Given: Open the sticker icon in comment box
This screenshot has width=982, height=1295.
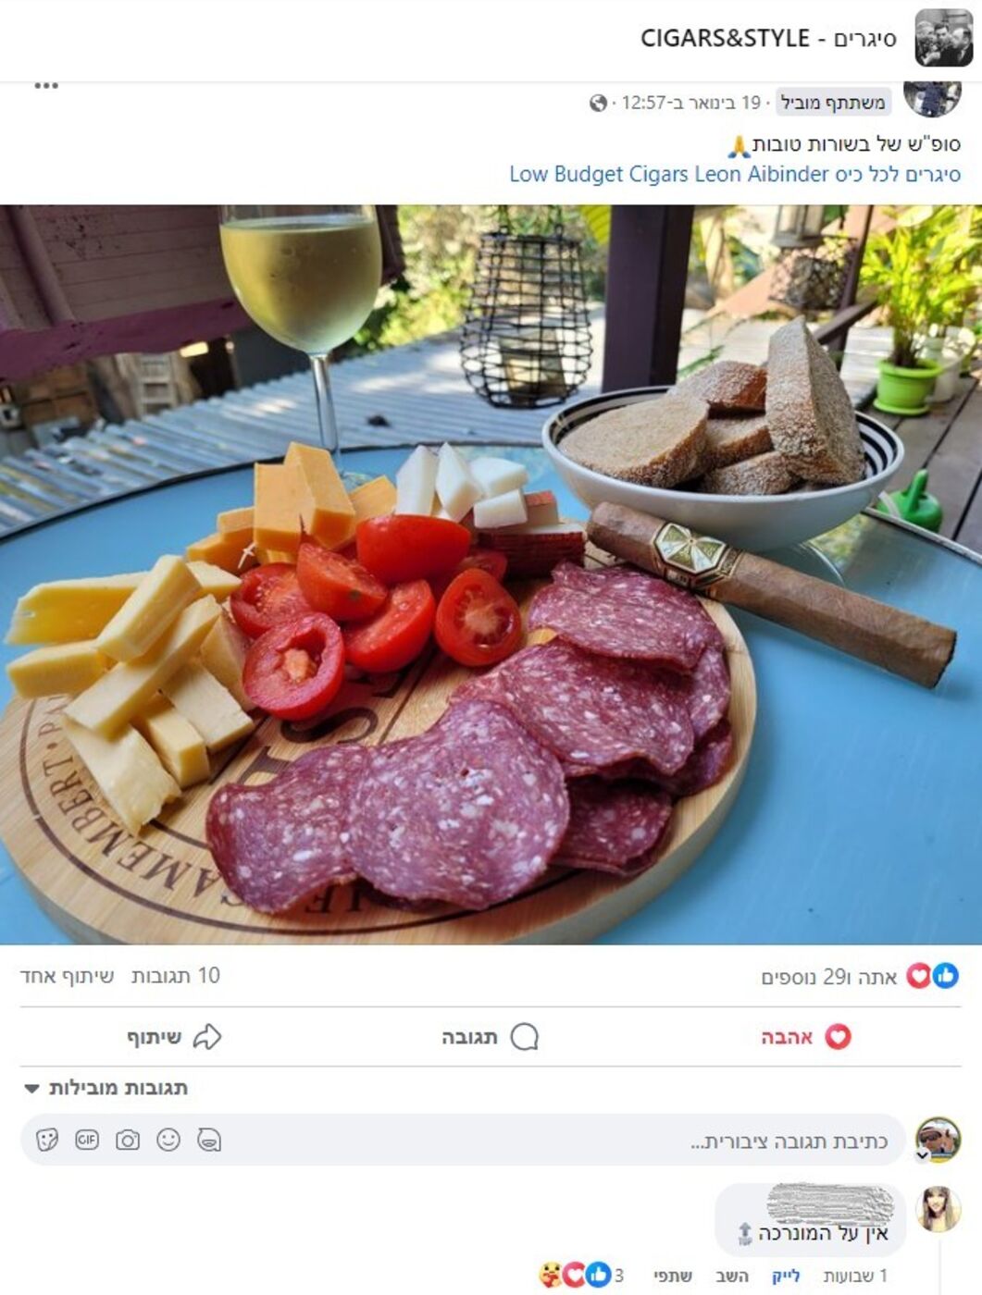Looking at the screenshot, I should [x=46, y=1140].
